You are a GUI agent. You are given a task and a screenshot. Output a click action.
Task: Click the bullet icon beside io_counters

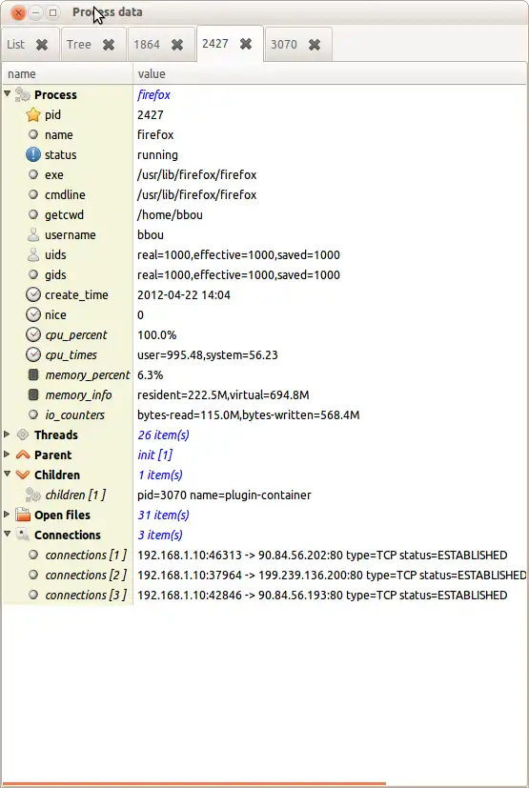[33, 415]
